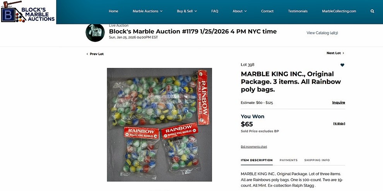Viewport: 383px width, 191px height.
Task: Select the Item Description tab
Action: pyautogui.click(x=256, y=160)
